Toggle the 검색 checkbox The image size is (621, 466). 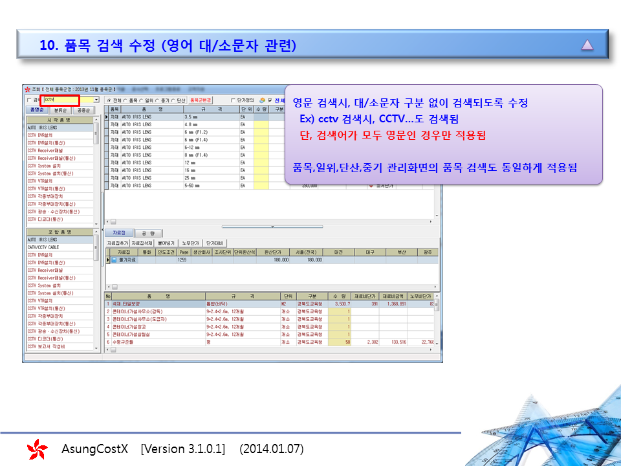(x=29, y=100)
